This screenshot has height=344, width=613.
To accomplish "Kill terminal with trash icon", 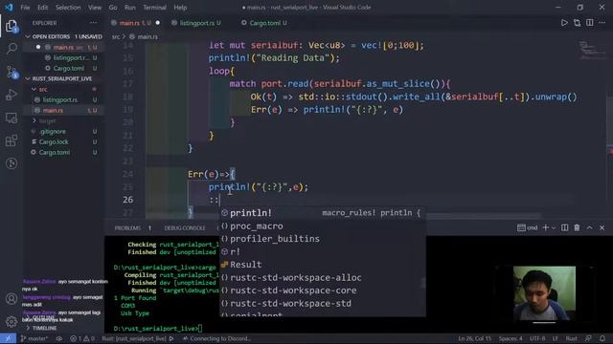I will pyautogui.click(x=577, y=227).
